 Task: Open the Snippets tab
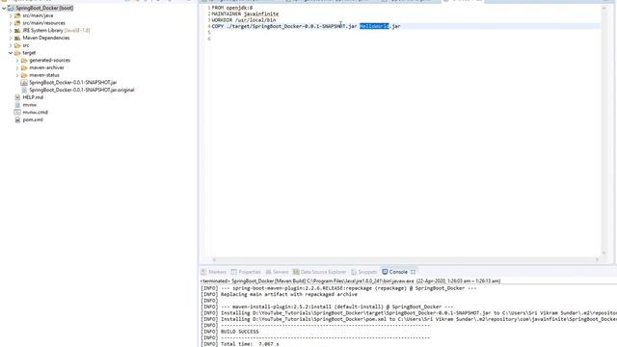364,272
